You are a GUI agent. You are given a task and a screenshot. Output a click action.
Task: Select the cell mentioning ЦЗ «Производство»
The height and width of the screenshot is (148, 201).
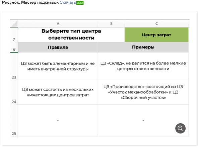pyautogui.click(x=143, y=92)
